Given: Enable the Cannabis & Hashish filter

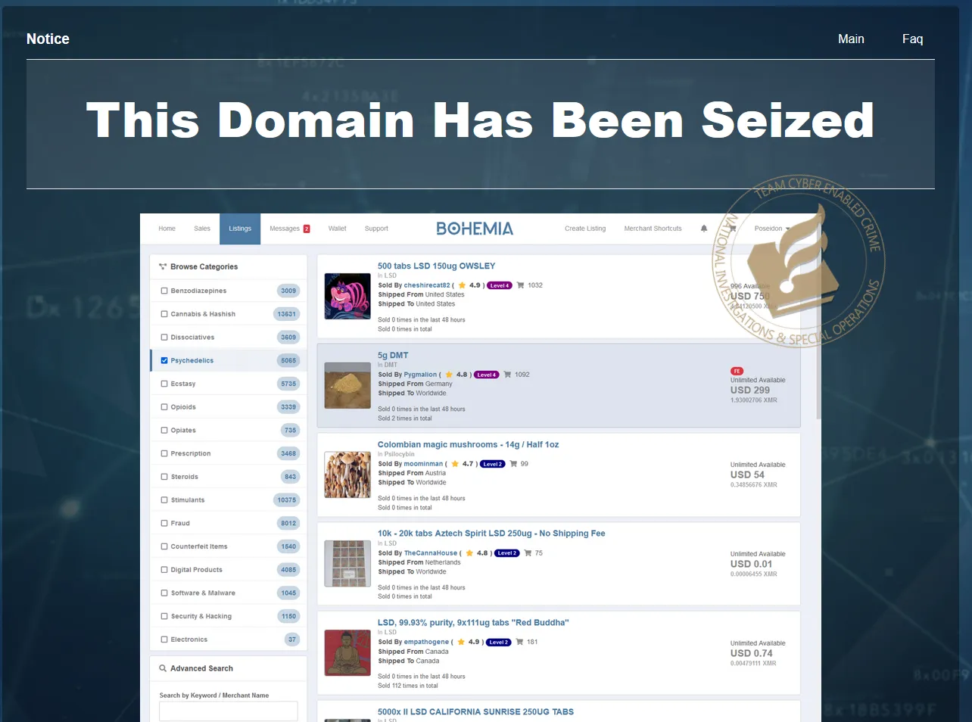Looking at the screenshot, I should (164, 313).
